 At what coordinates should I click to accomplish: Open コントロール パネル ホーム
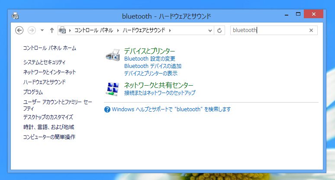point(50,48)
